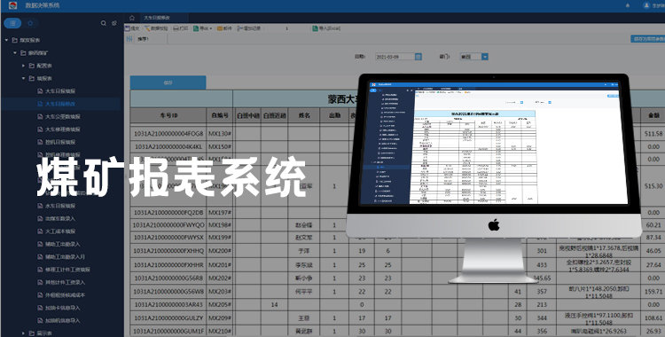Click the date input field showing 2021-03-09
The height and width of the screenshot is (337, 665).
coord(395,57)
